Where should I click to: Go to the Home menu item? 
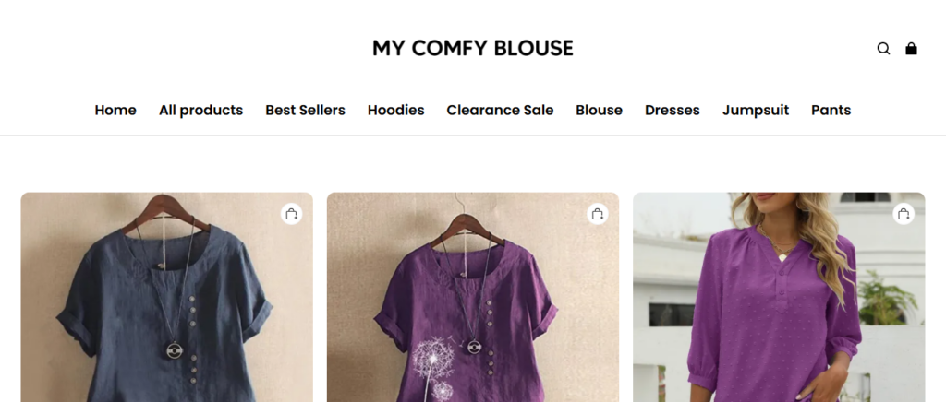coord(115,111)
